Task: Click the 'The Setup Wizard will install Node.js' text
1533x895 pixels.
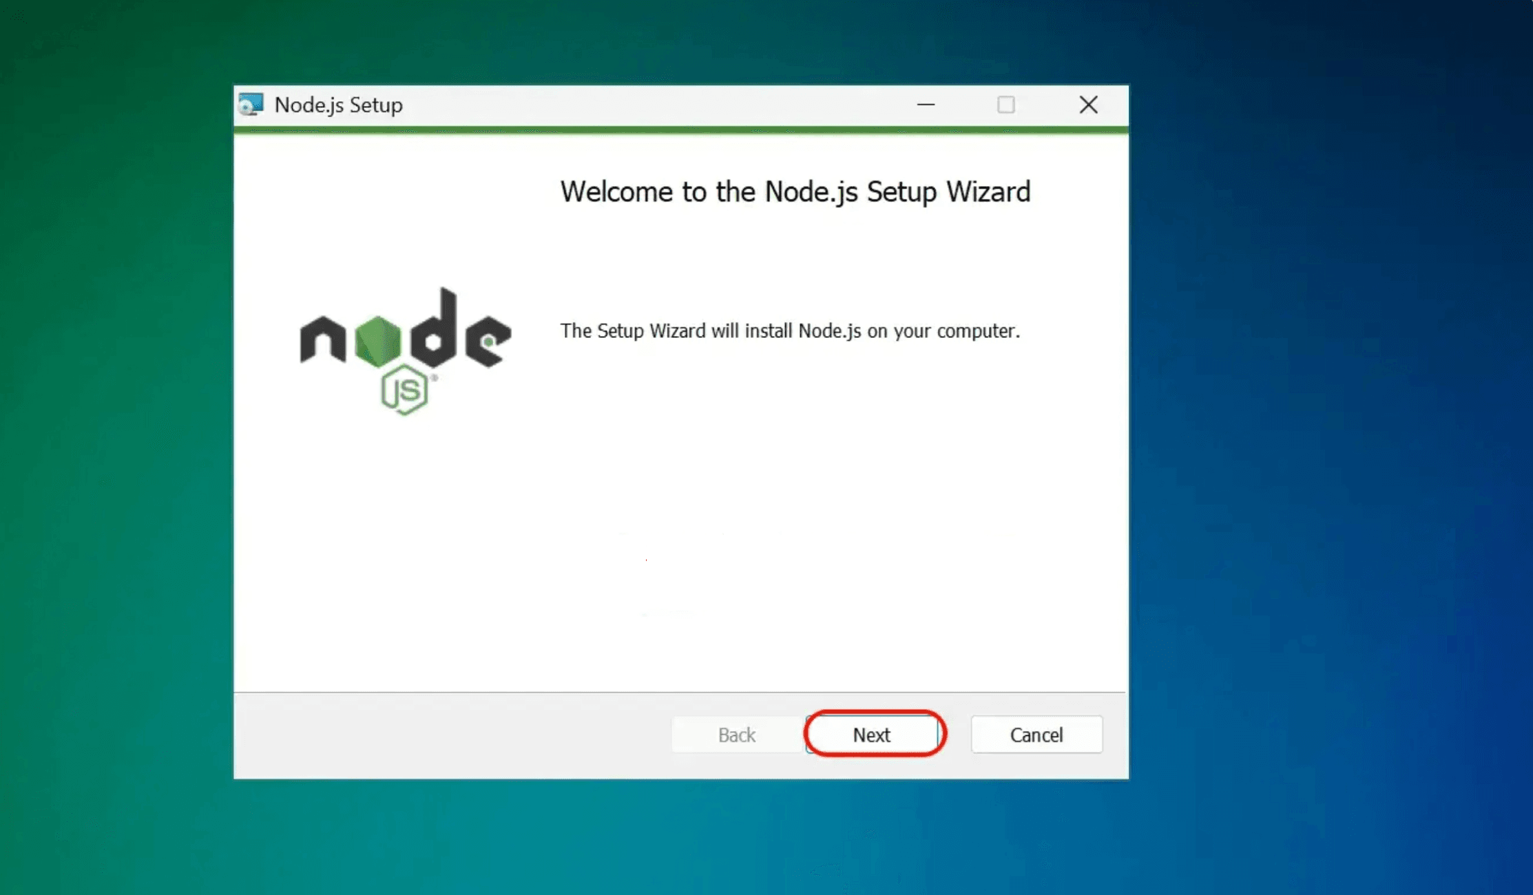Action: 790,331
